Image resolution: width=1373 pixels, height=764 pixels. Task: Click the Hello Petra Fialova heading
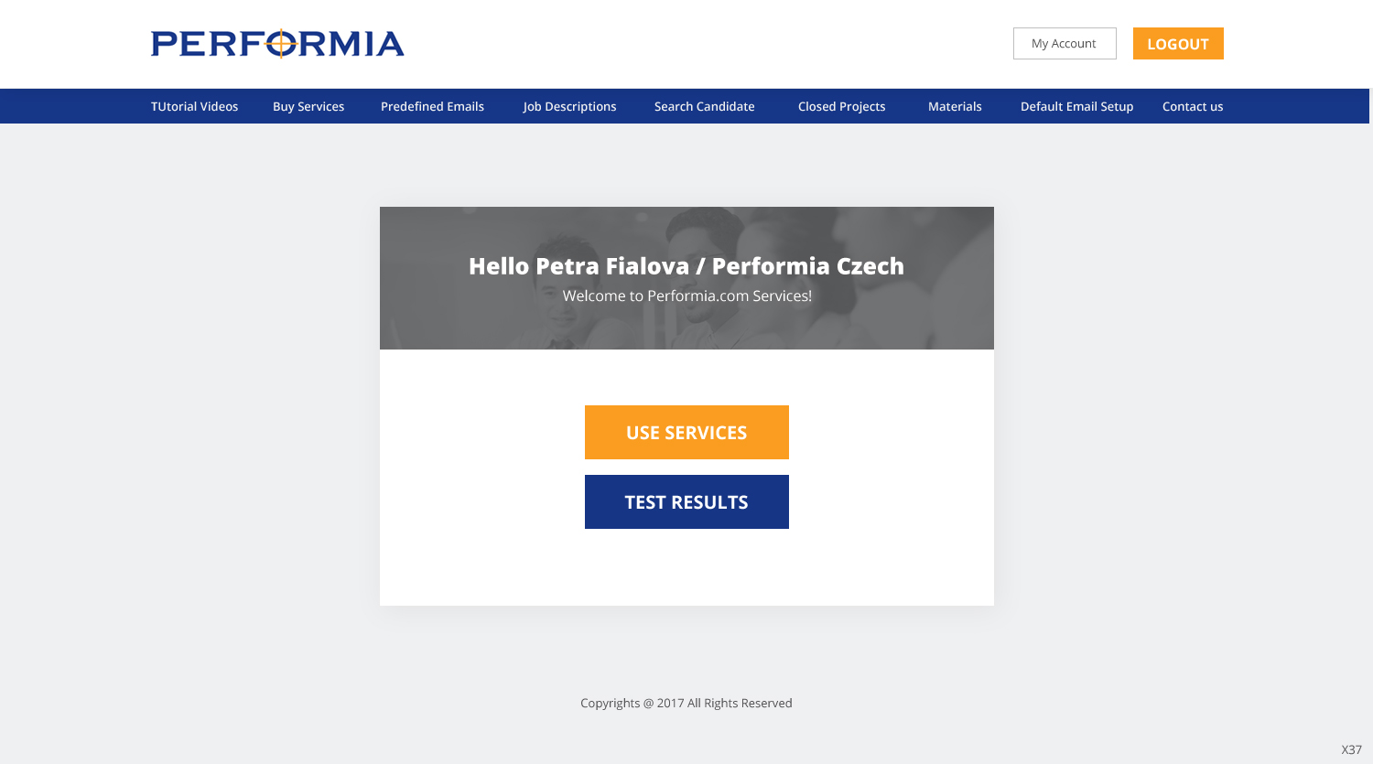click(x=686, y=266)
